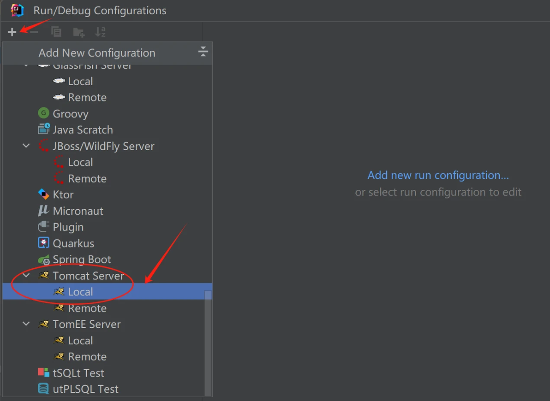Click the Ktor icon
Screen dimensions: 550x401
click(x=43, y=194)
